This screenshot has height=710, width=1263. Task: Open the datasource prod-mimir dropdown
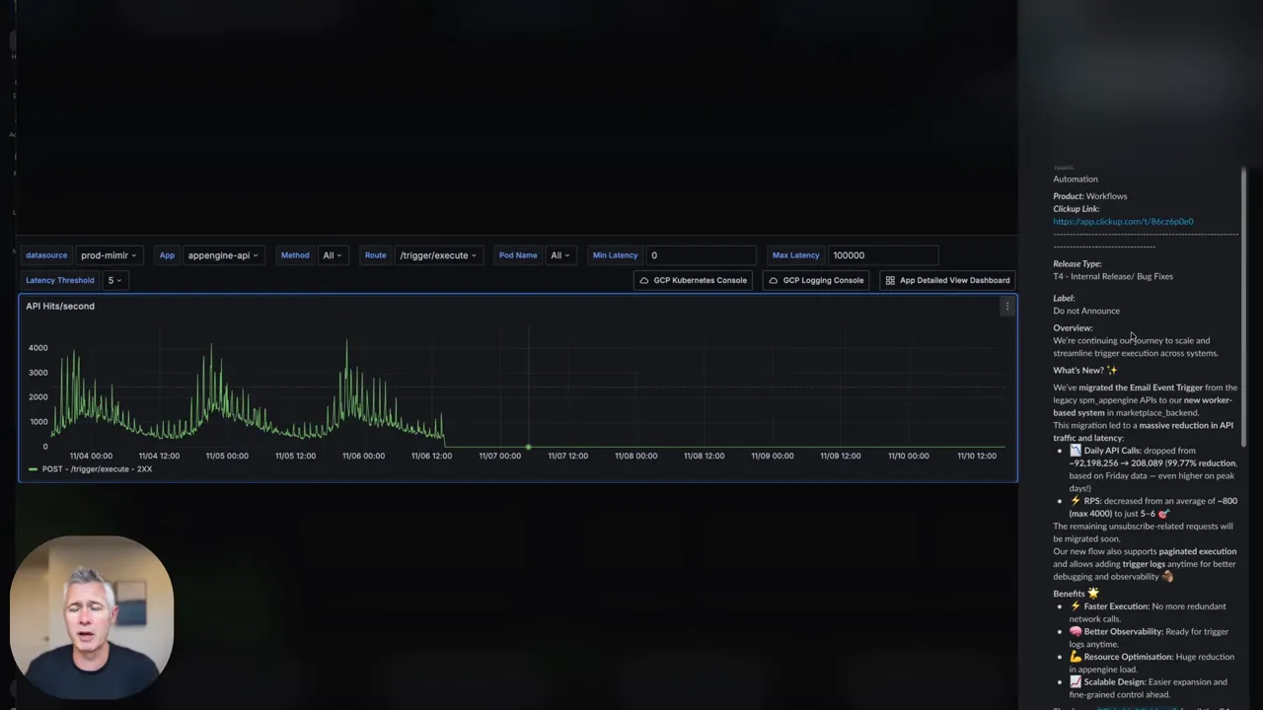coord(109,254)
